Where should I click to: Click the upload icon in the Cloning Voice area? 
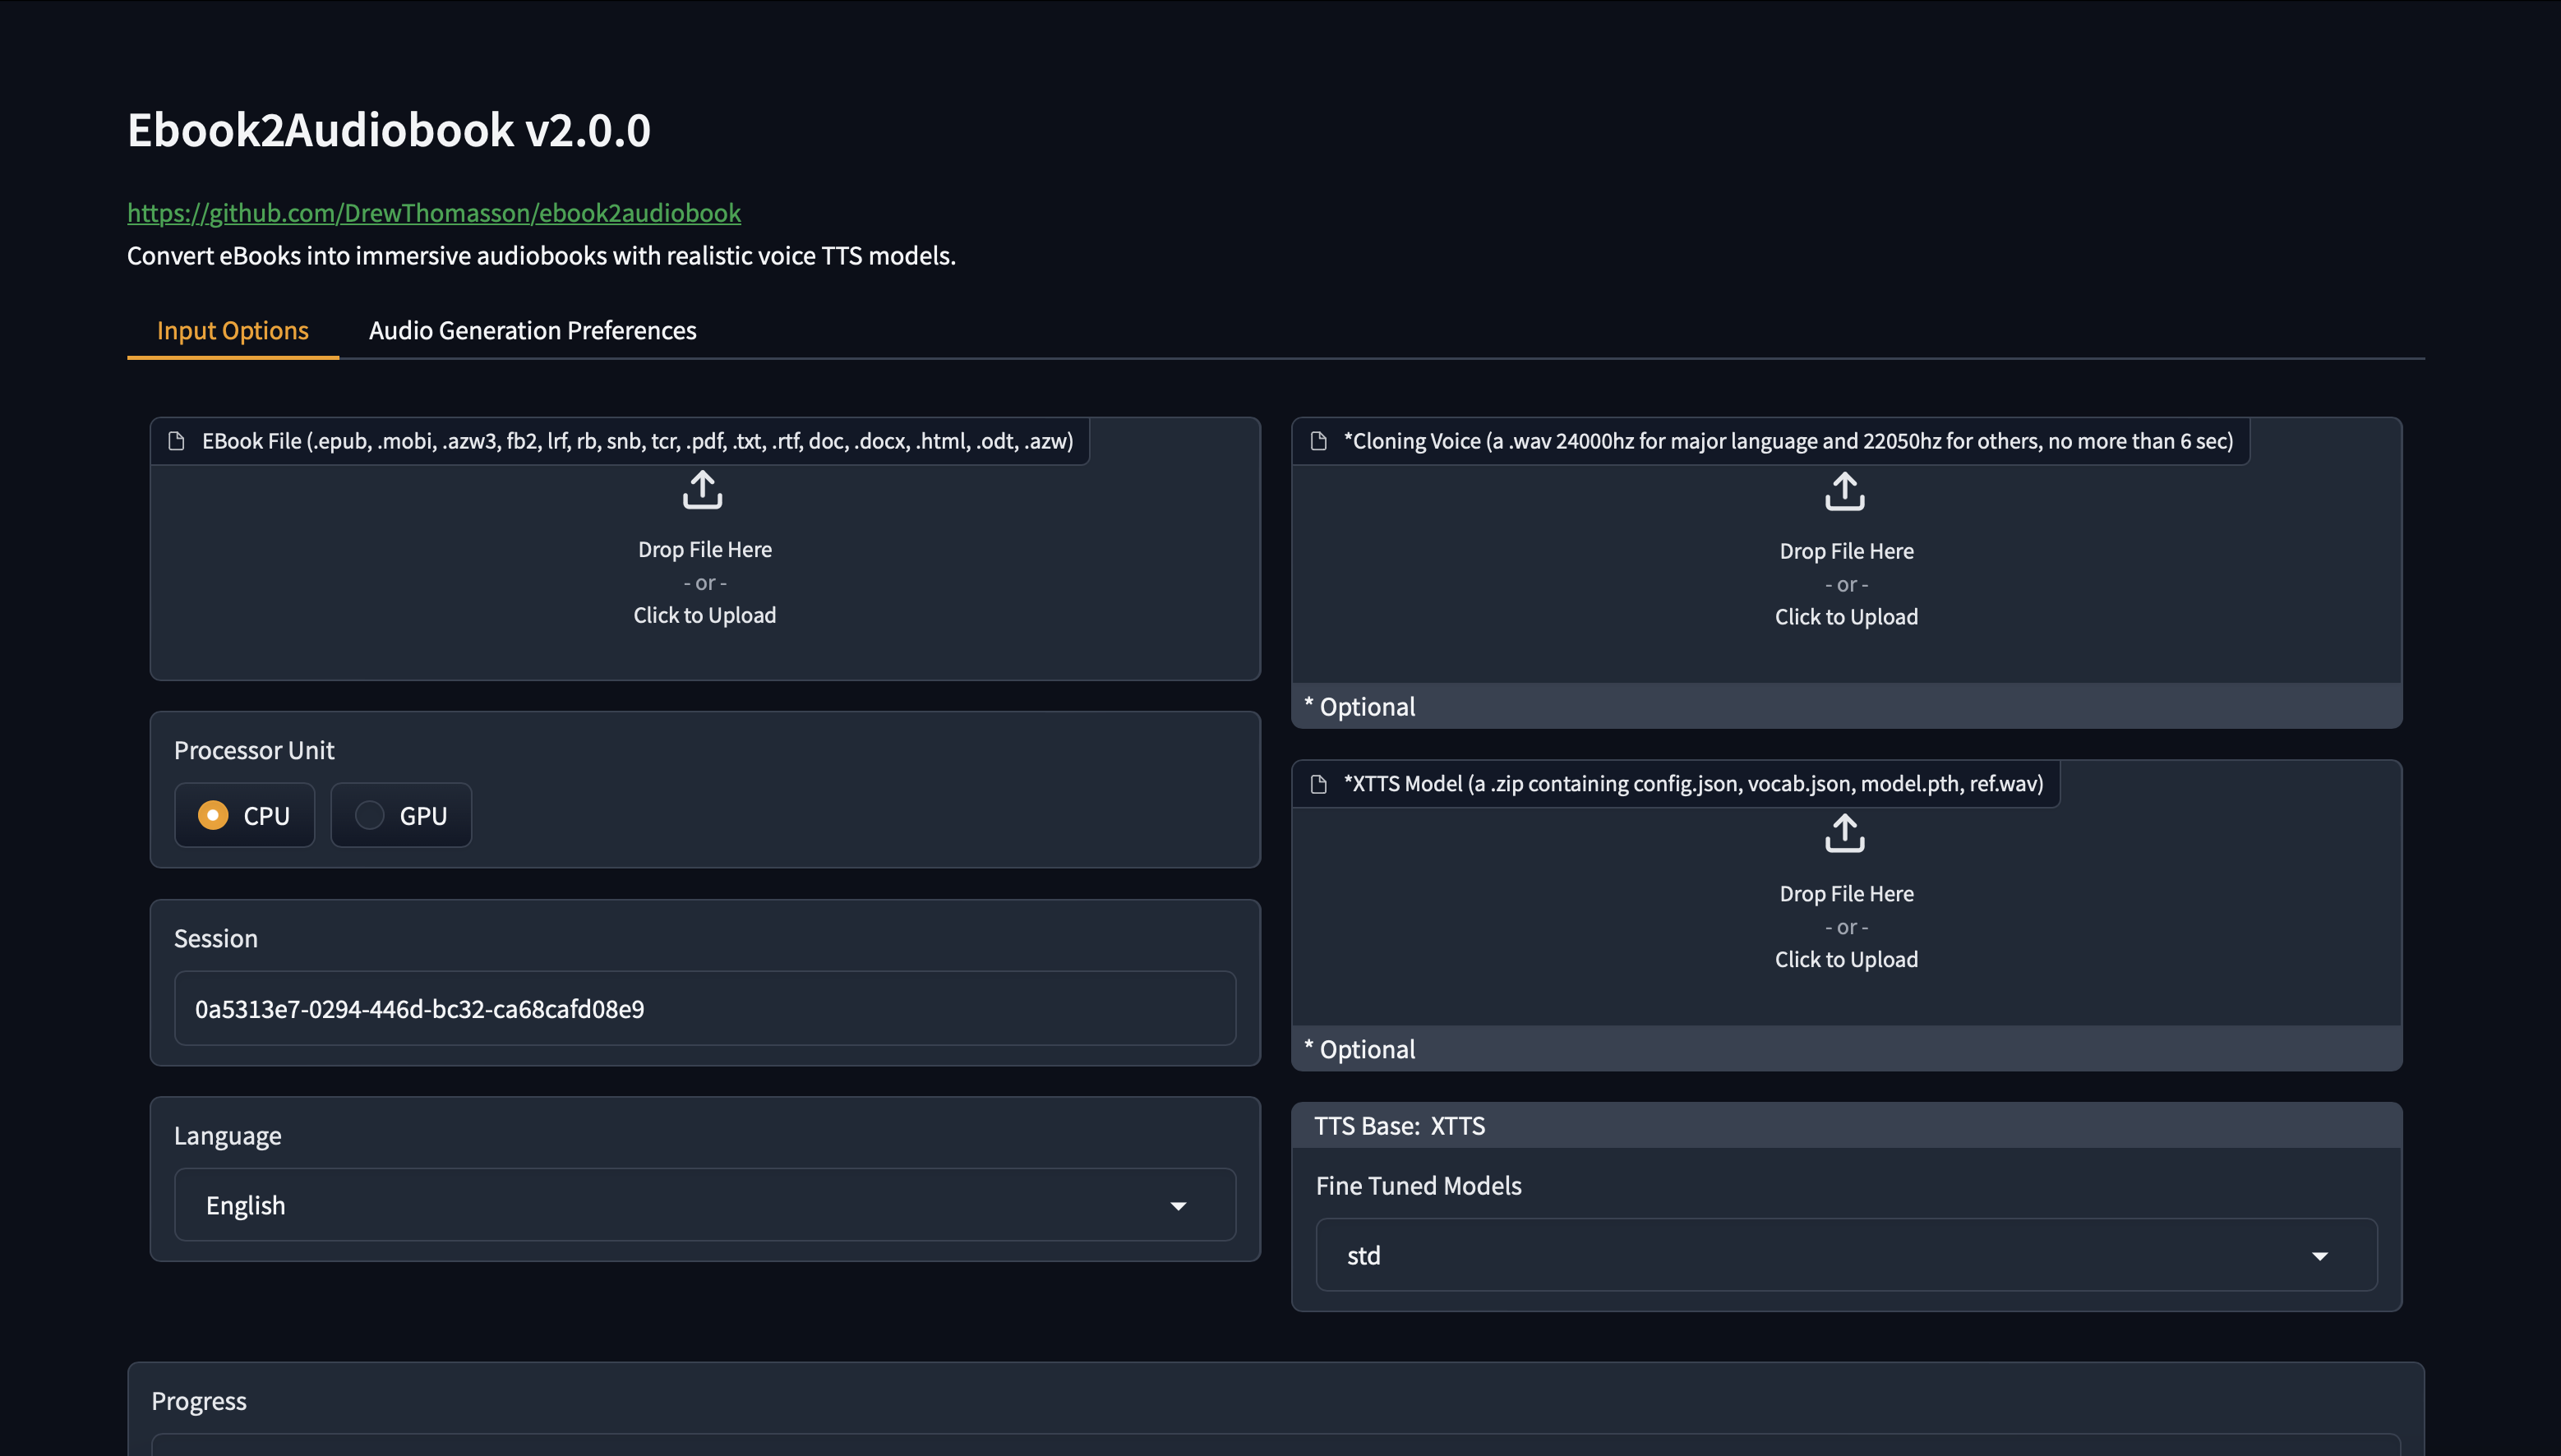(x=1845, y=492)
